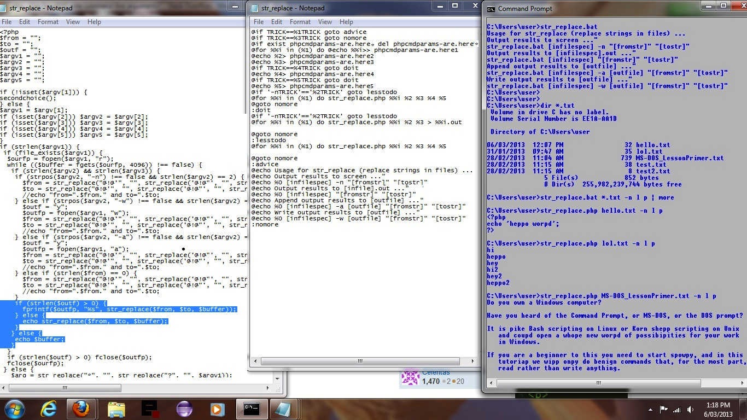Click the ':lesstodo' label in middle Notepad
Screen dimensions: 747x420
(x=269, y=140)
